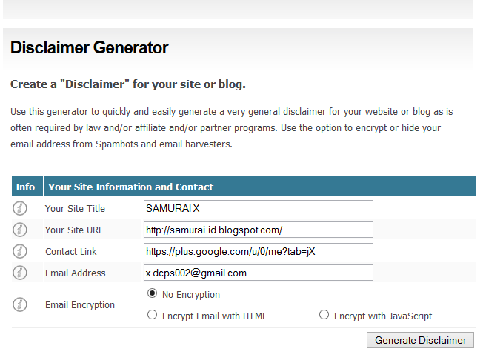
Task: Edit the Contact Link text field
Action: pos(258,252)
